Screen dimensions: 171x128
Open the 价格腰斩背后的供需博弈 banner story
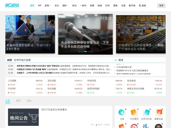click(141, 34)
